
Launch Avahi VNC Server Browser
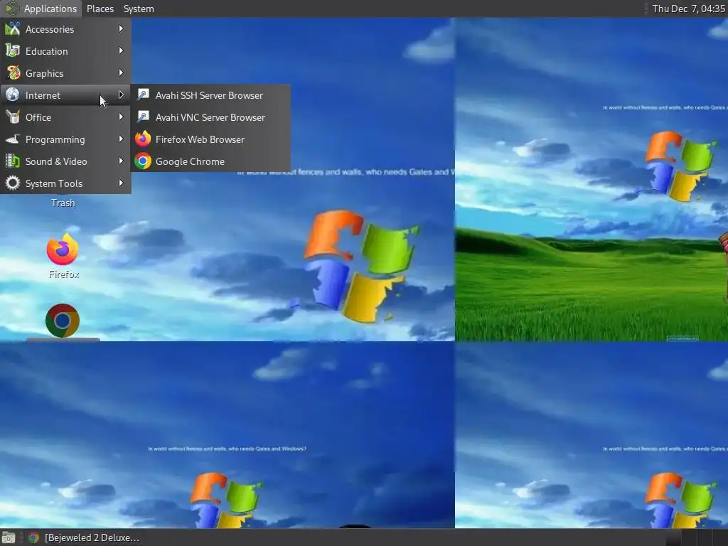pyautogui.click(x=210, y=117)
